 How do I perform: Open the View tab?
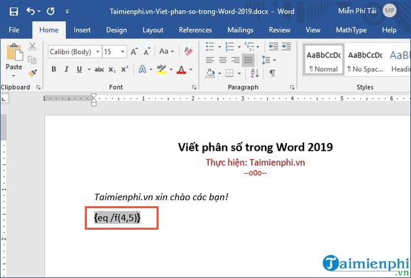click(x=313, y=30)
